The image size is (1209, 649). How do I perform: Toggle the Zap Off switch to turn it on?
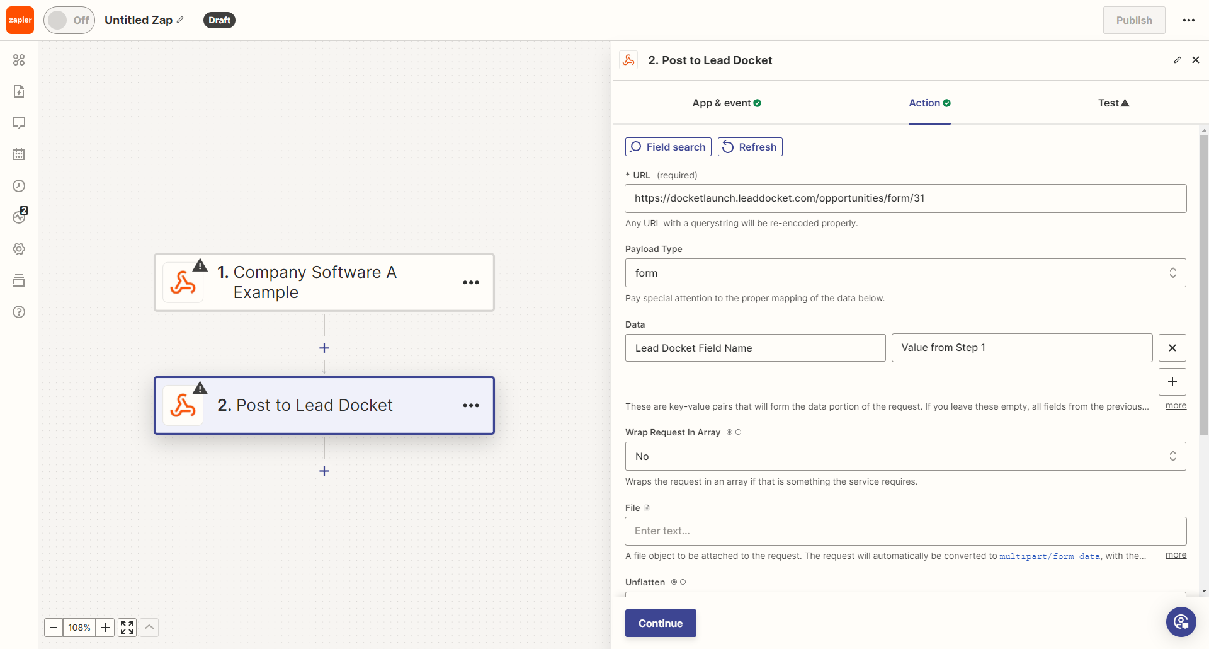point(69,20)
